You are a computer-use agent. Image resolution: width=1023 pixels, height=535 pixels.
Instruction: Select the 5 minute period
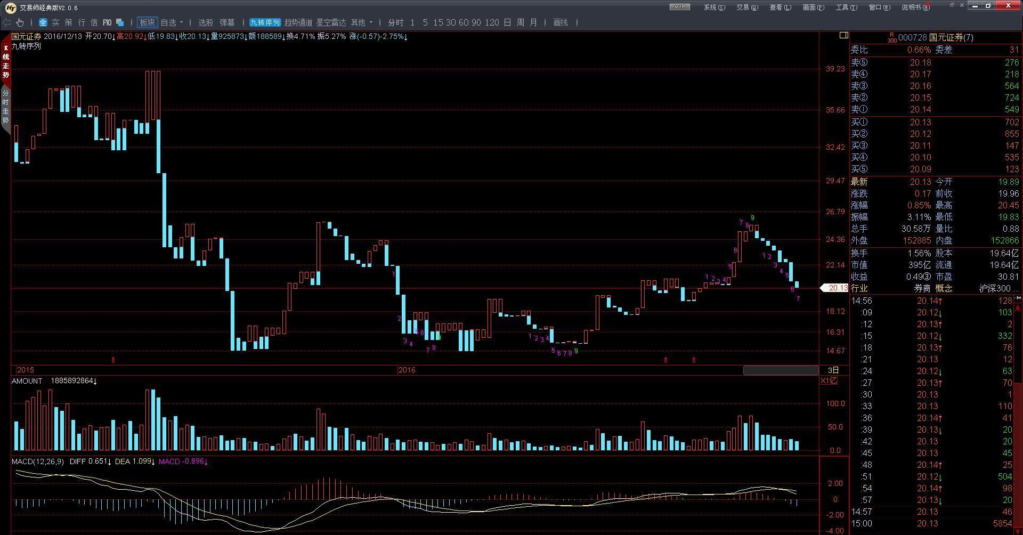coord(425,22)
